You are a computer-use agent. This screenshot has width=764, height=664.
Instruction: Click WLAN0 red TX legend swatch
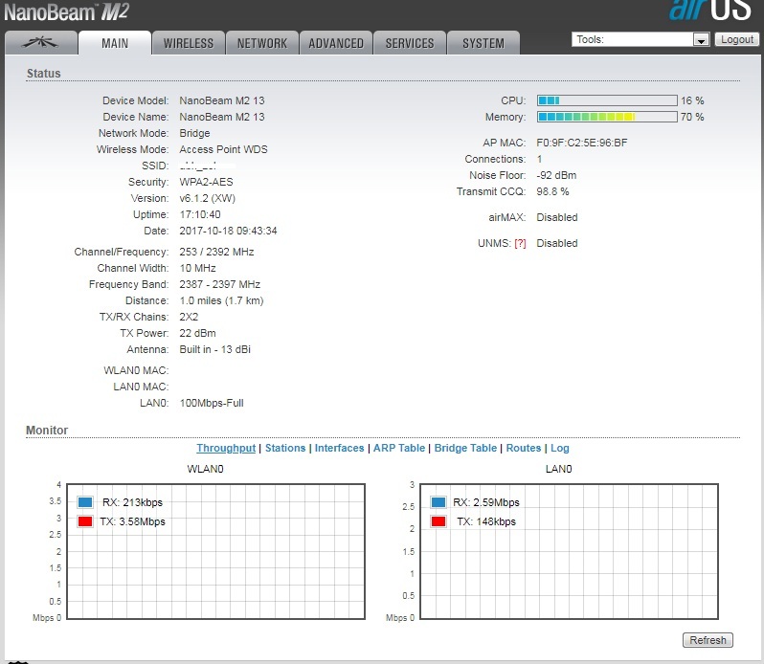[85, 521]
